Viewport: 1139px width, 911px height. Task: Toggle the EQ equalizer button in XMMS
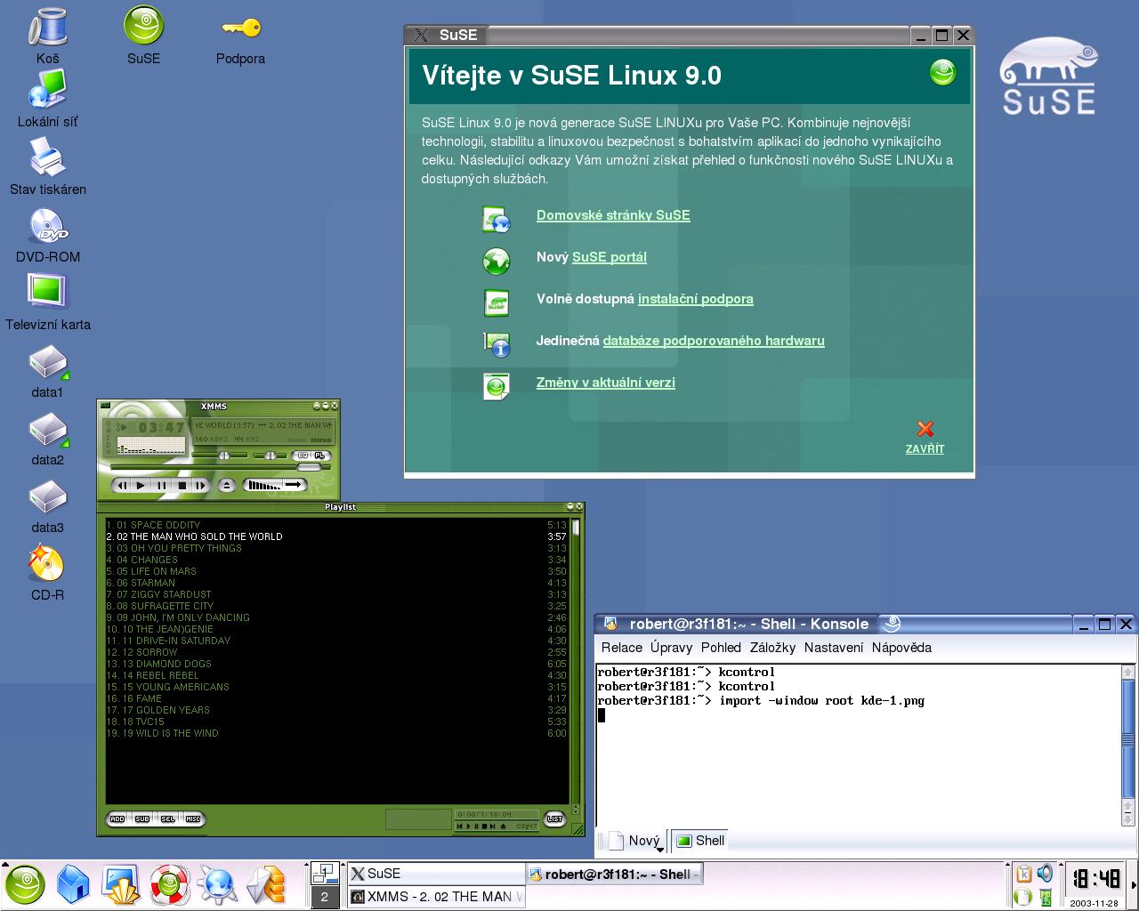pyautogui.click(x=302, y=455)
